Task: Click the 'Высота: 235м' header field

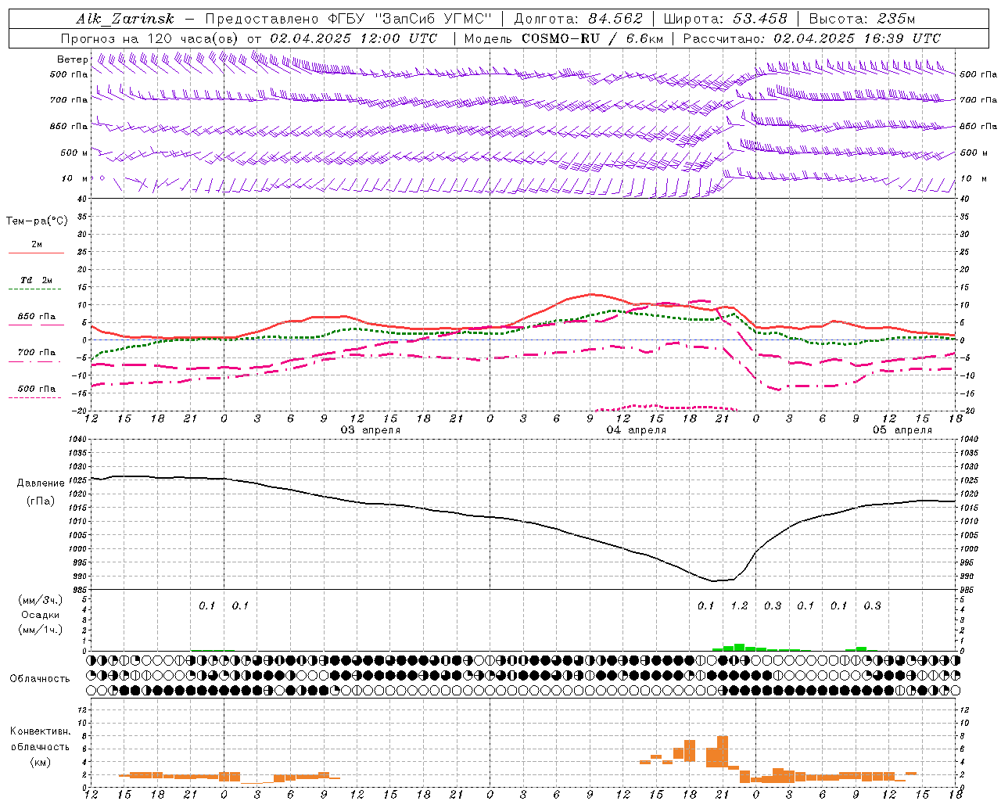Action: click(x=862, y=19)
